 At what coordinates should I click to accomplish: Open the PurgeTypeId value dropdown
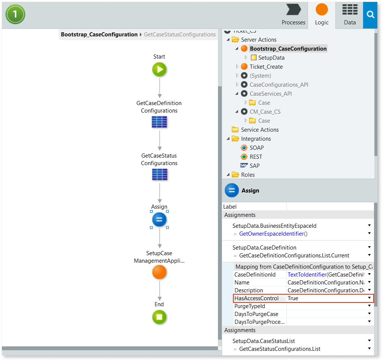pyautogui.click(x=369, y=306)
